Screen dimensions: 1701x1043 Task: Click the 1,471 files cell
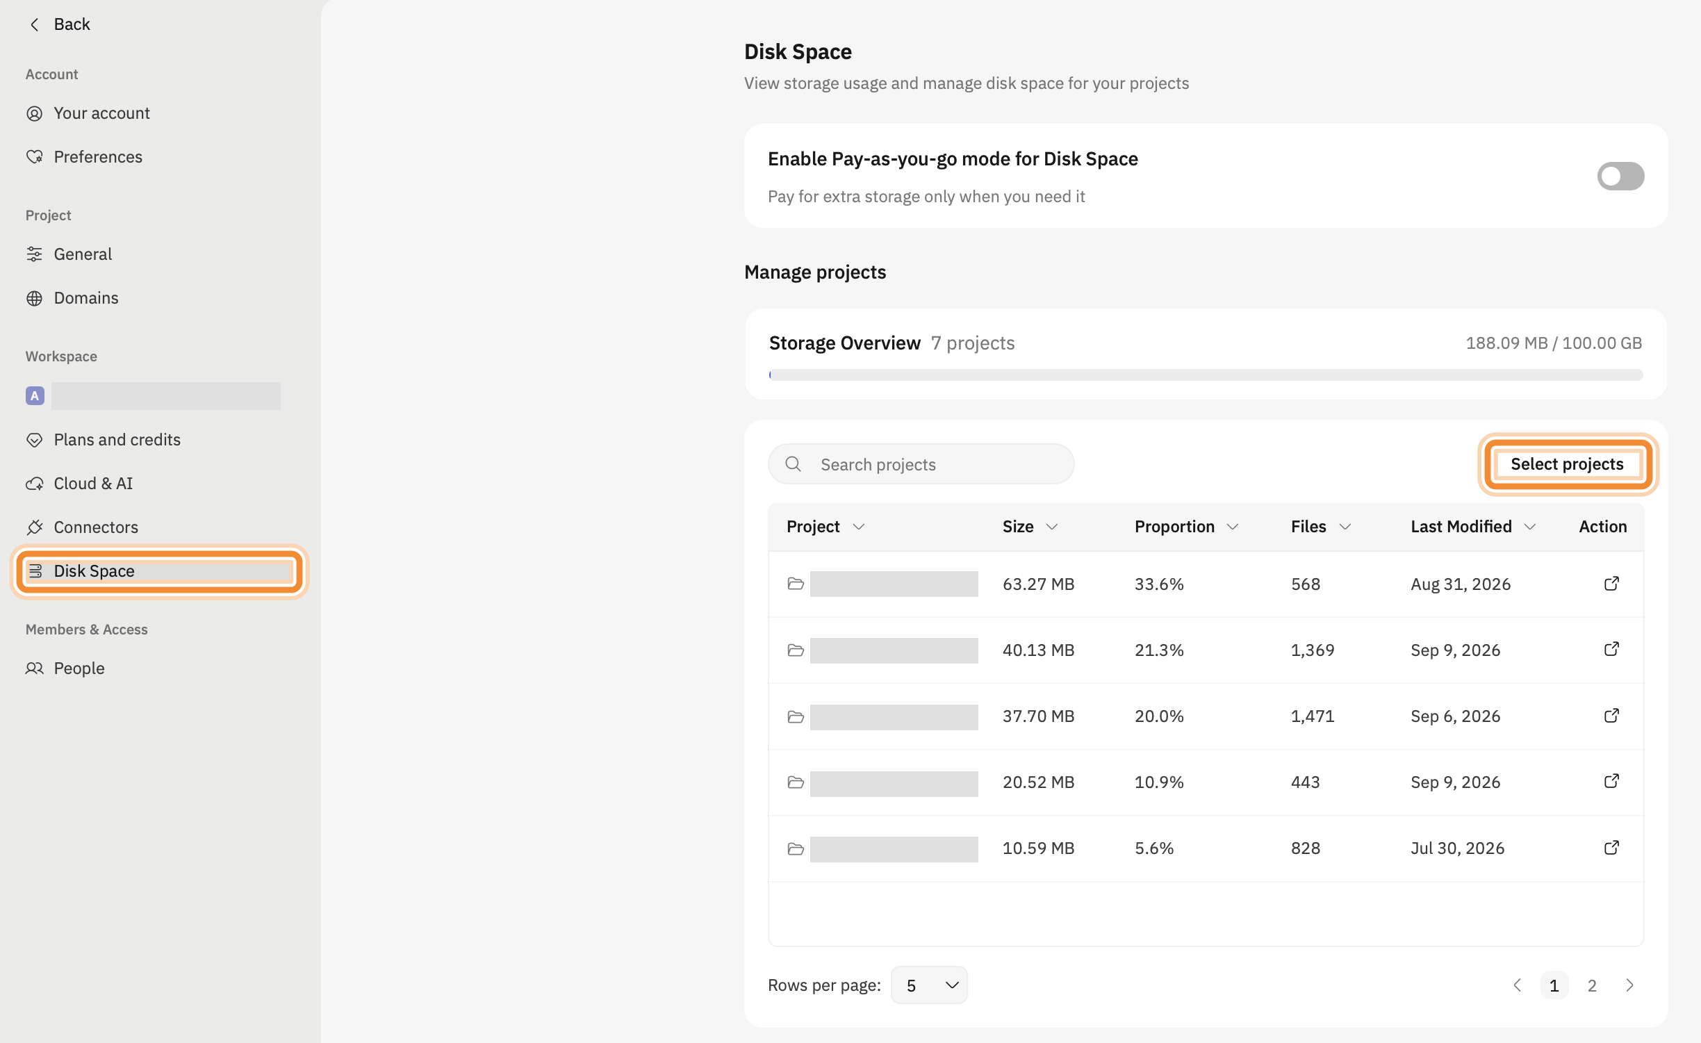tap(1313, 716)
